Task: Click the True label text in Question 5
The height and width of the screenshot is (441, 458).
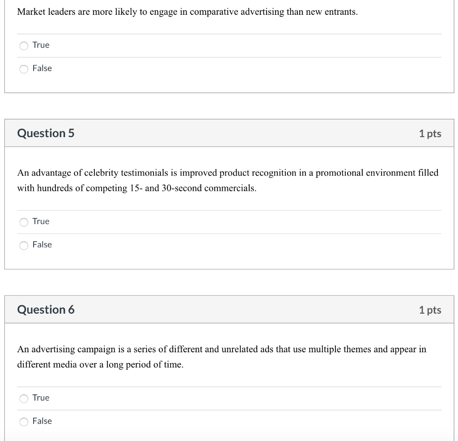Action: pyautogui.click(x=41, y=221)
